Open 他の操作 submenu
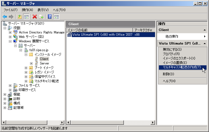Viewport: 209px width, 132px height. pyautogui.click(x=182, y=37)
